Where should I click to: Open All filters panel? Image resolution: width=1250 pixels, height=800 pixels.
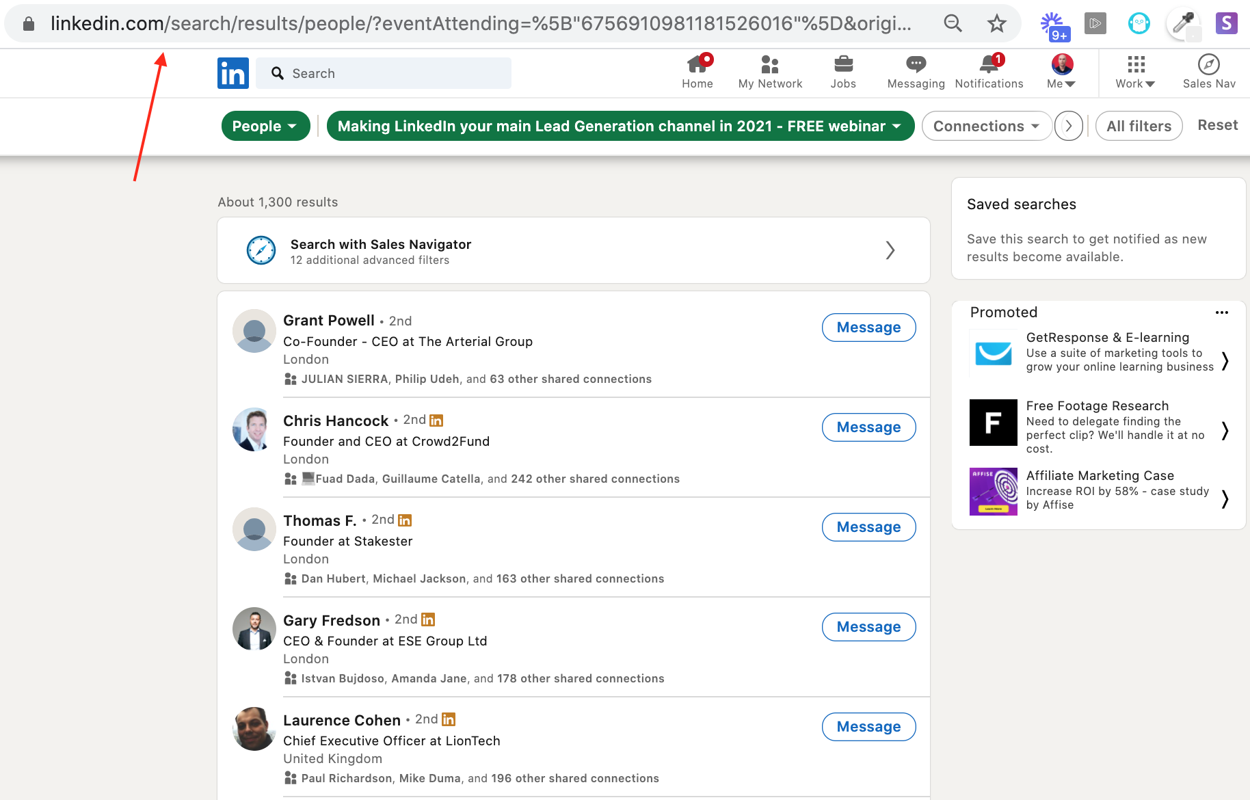click(1139, 126)
